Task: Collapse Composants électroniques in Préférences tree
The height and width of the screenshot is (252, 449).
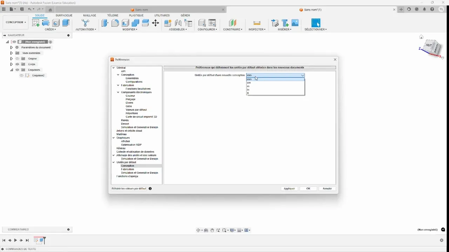Action: pyautogui.click(x=118, y=92)
